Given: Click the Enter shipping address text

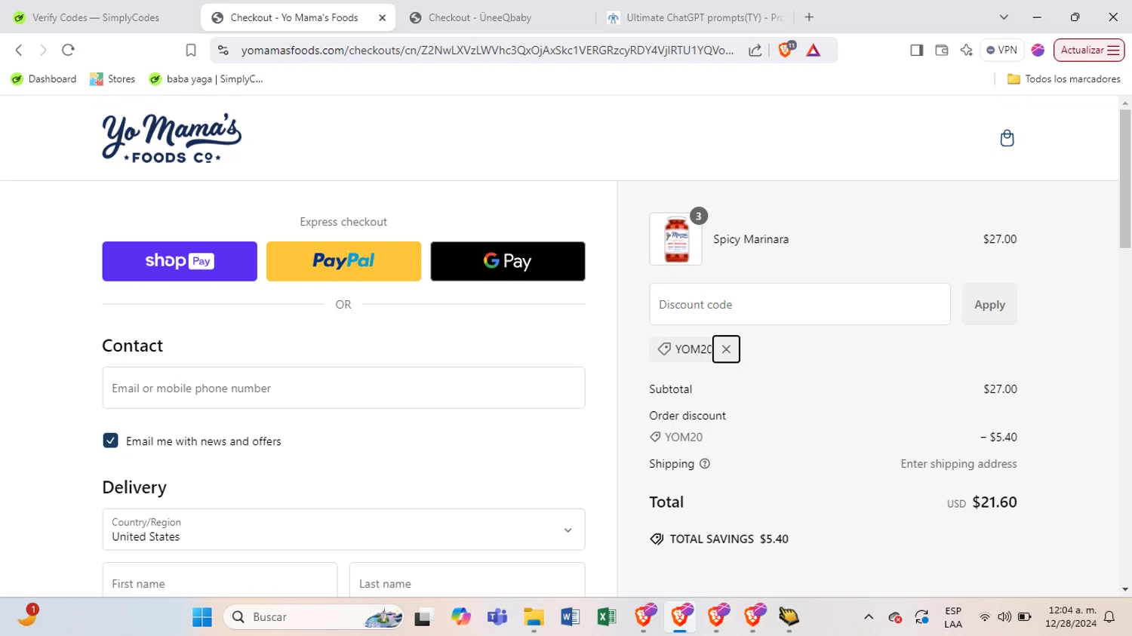Looking at the screenshot, I should pos(958,464).
